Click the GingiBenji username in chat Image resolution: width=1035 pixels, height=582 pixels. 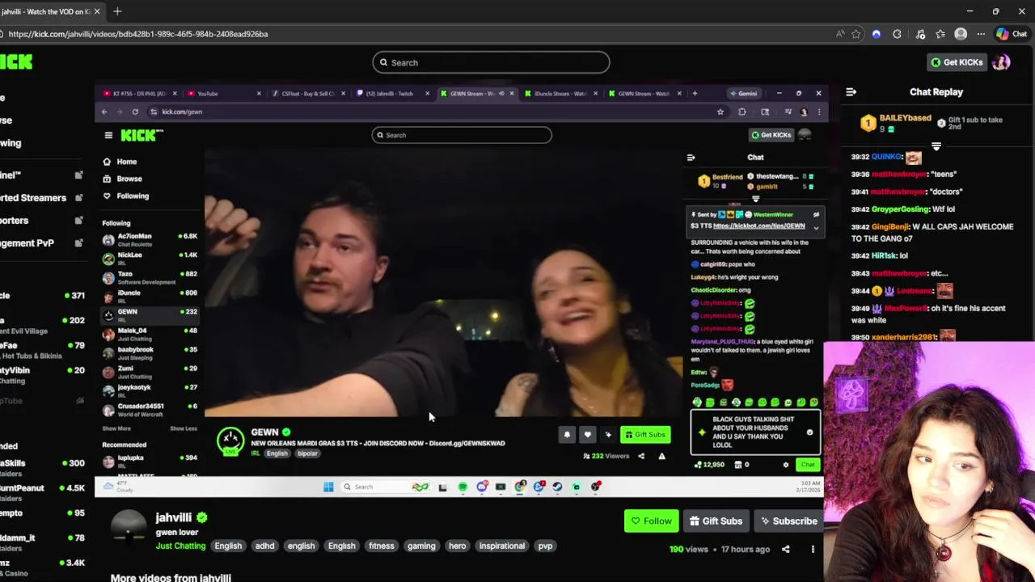(890, 227)
